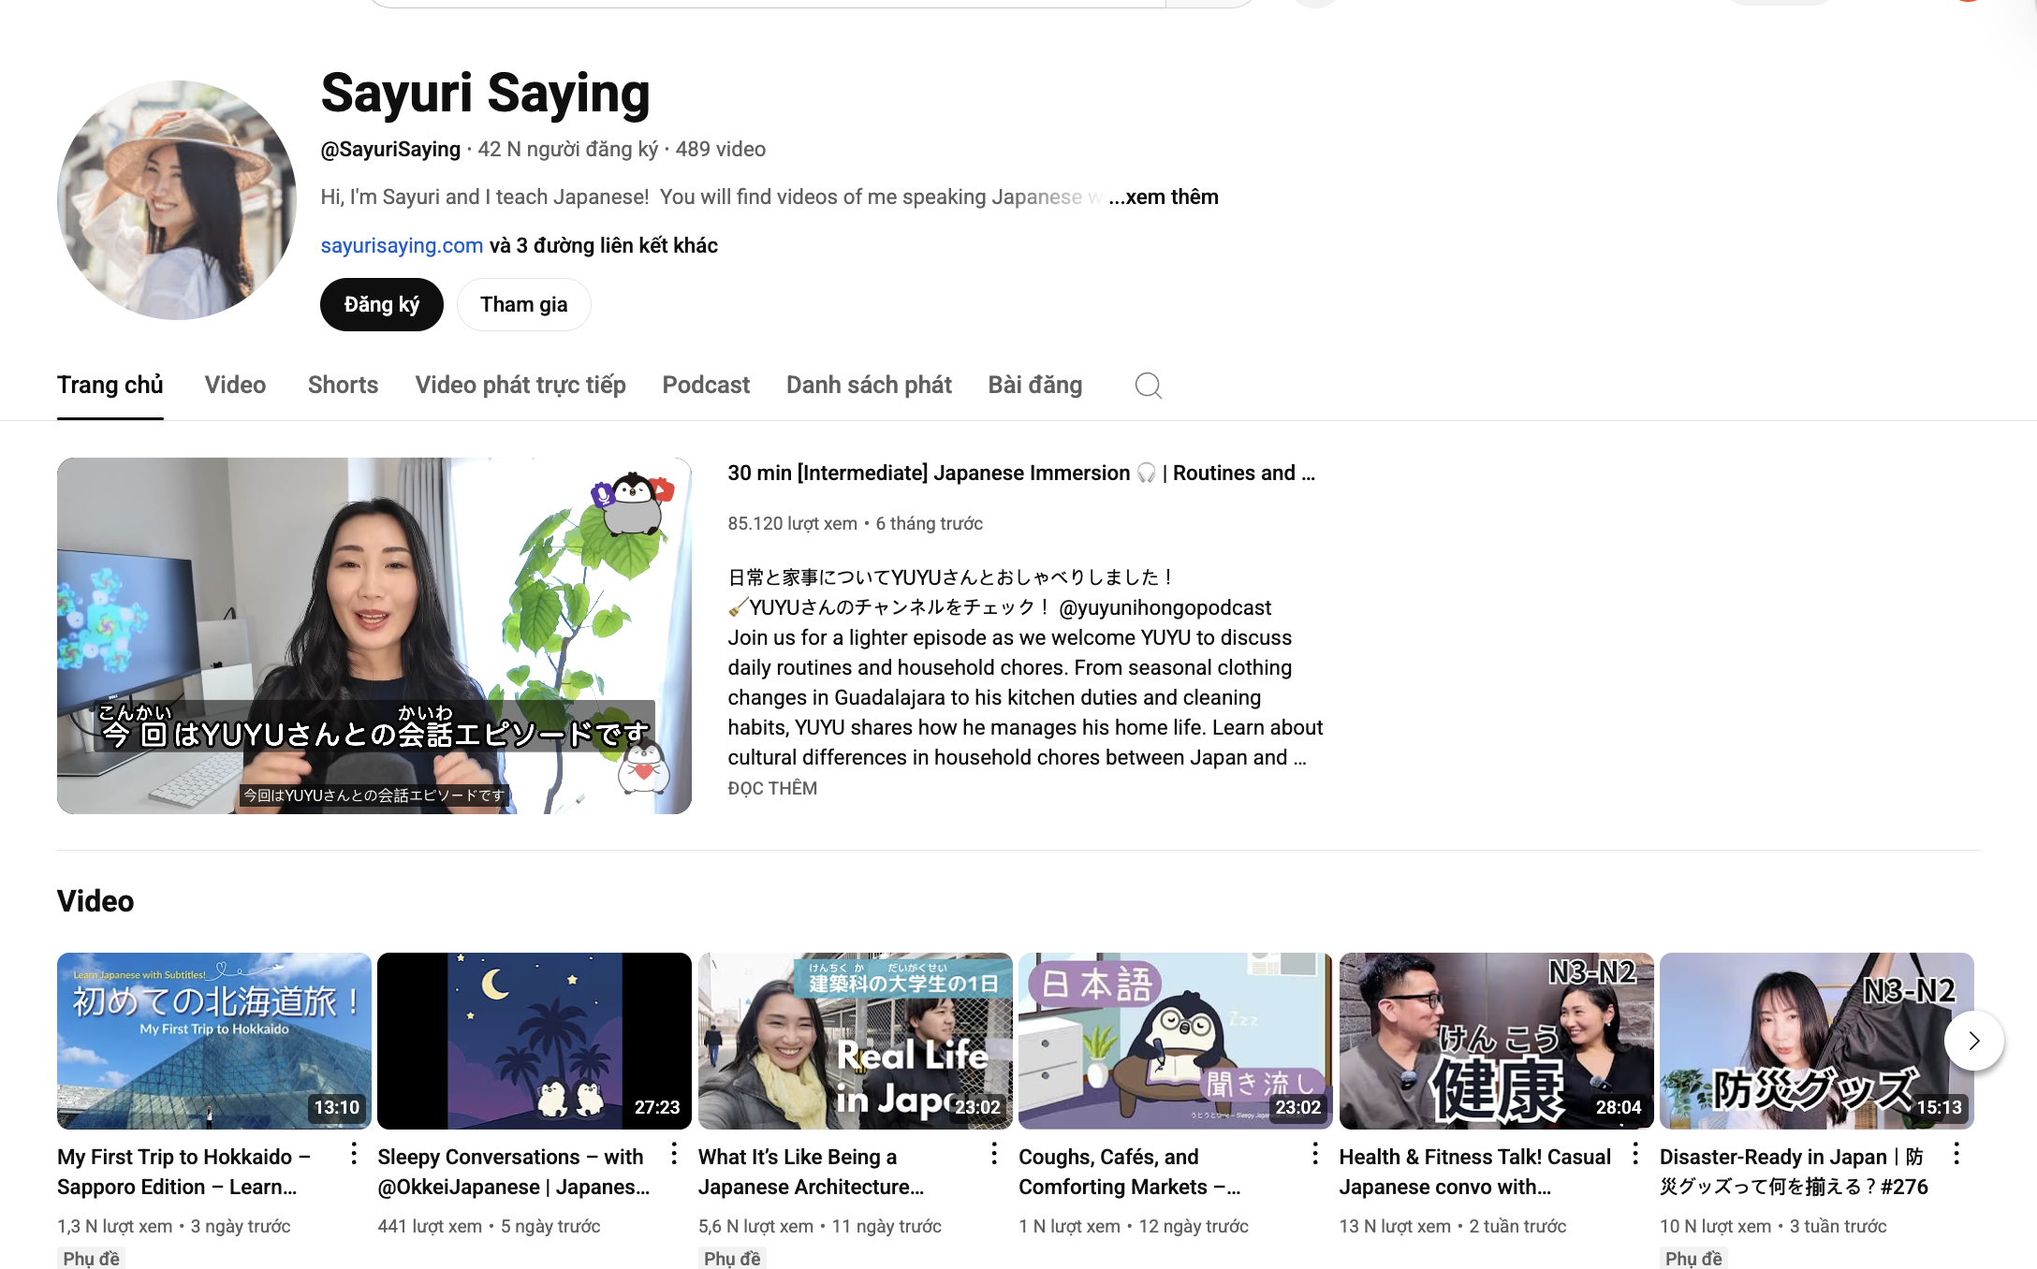Click the next arrow on Video carousel
Viewport: 2037px width, 1269px height.
1974,1041
